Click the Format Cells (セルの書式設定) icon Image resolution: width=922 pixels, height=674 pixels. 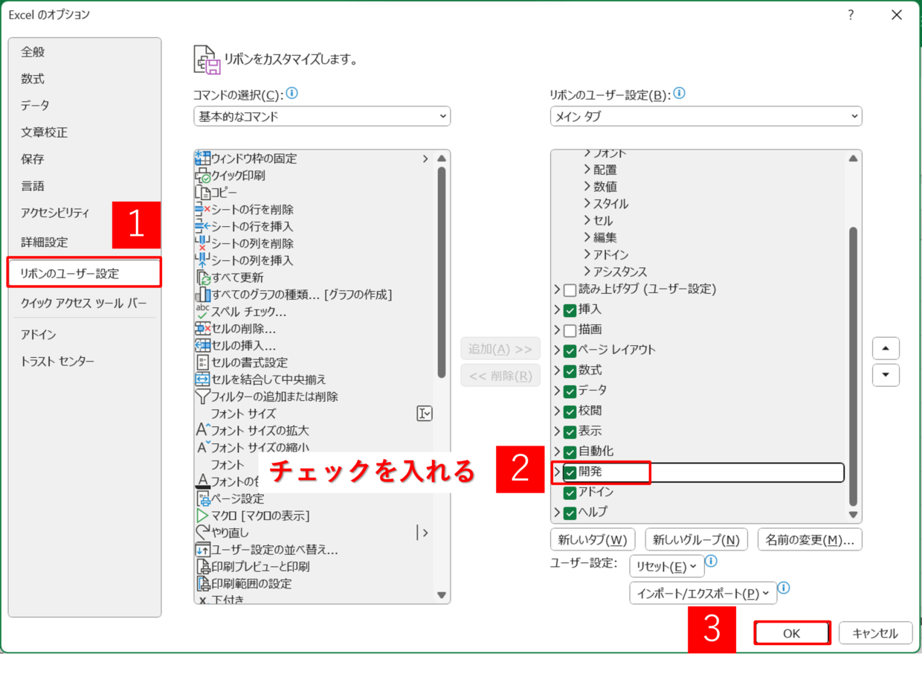tap(202, 362)
